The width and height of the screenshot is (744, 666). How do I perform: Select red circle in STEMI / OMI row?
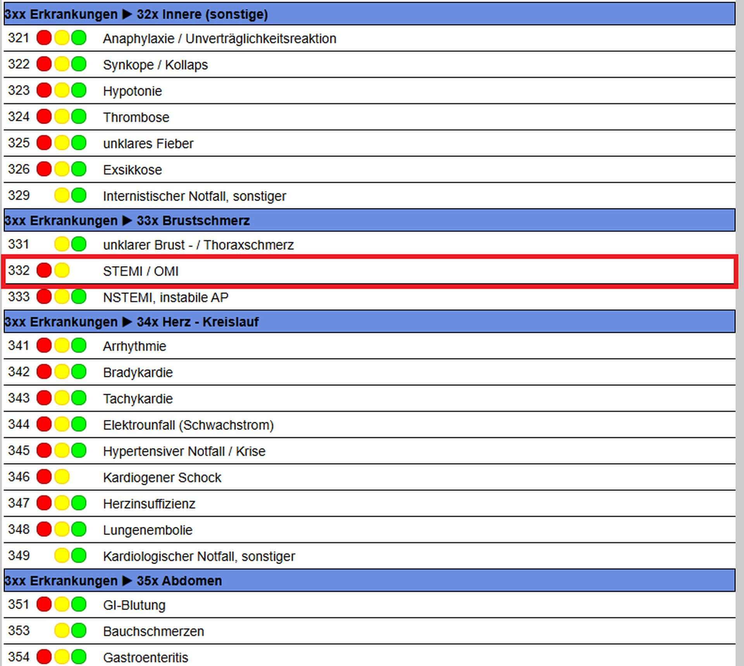(x=44, y=270)
